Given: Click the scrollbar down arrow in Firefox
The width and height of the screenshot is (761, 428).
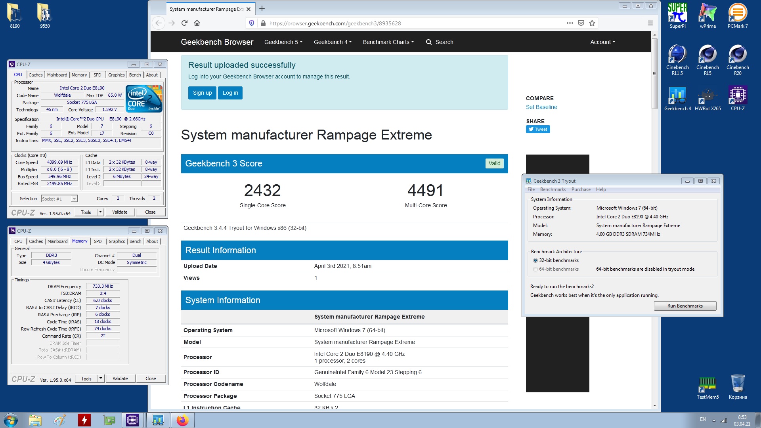Looking at the screenshot, I should click(654, 405).
